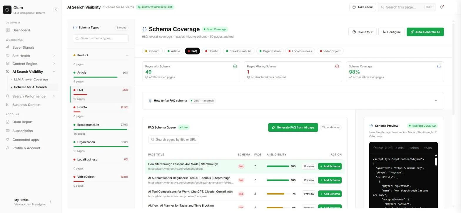This screenshot has height=213, width=461.
Task: Click the Subscription card icon
Action: [x=8, y=131]
